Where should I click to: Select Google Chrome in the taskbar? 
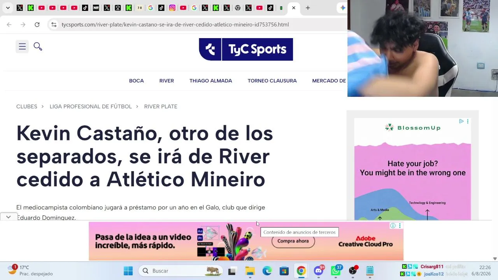[x=301, y=271]
